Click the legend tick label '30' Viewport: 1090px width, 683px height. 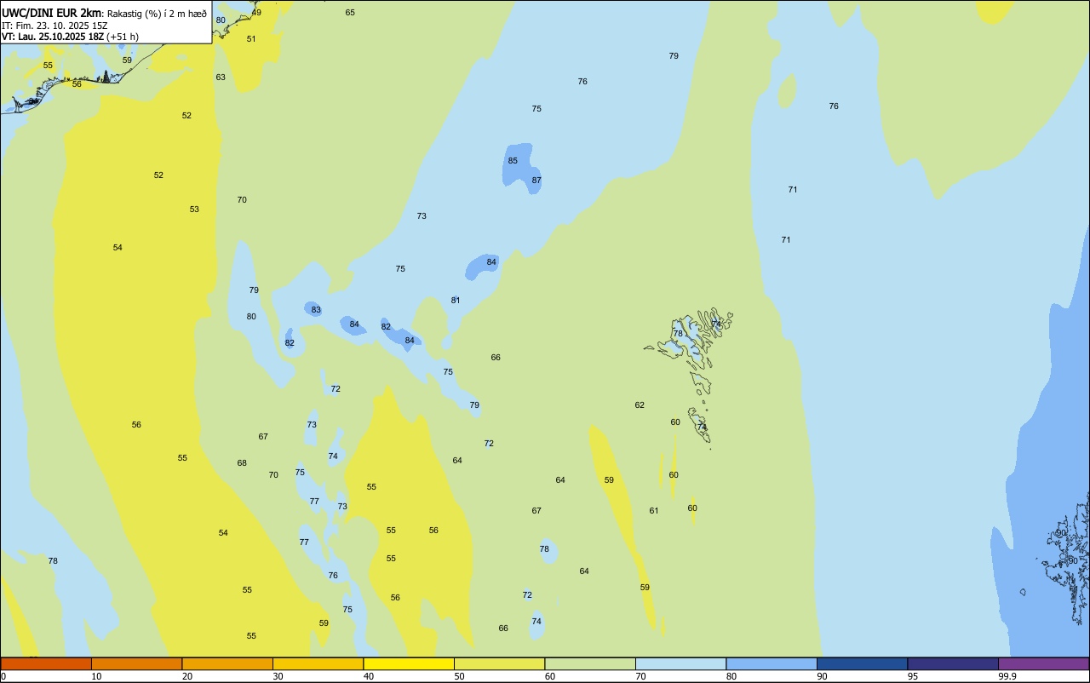coord(278,676)
